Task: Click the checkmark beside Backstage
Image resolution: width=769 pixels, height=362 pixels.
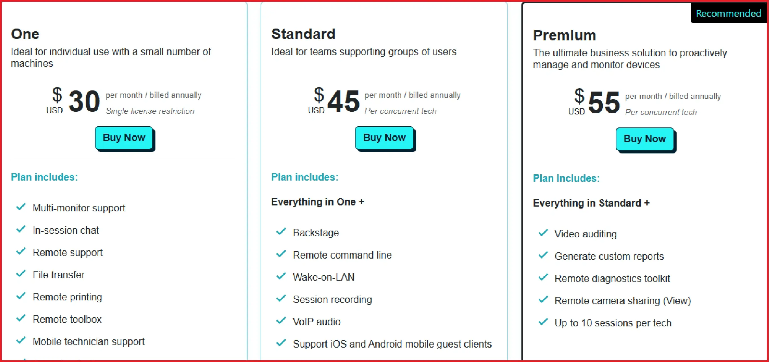Action: (281, 232)
